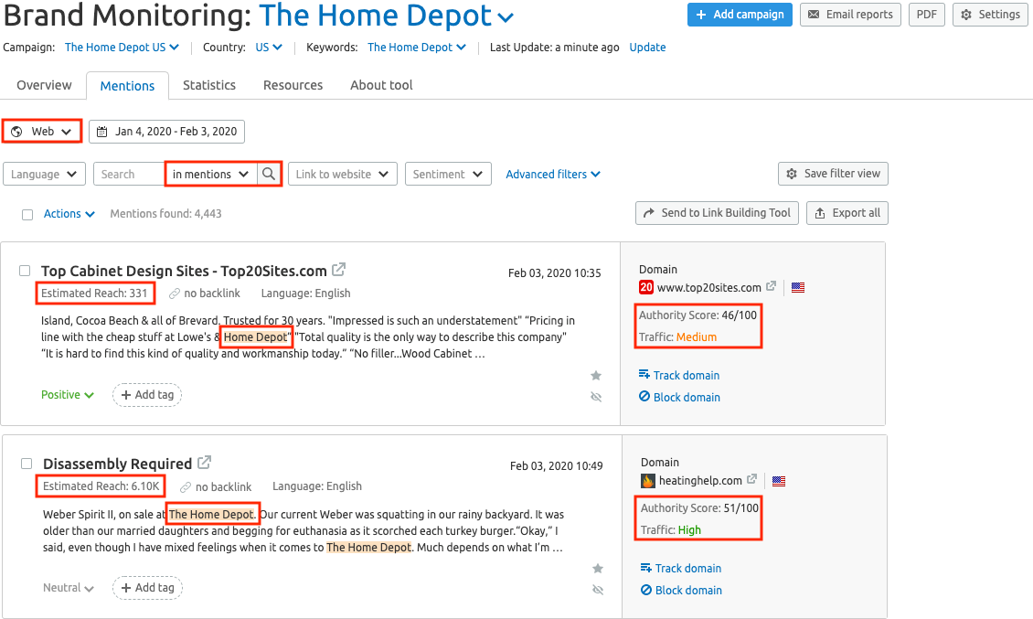Image resolution: width=1033 pixels, height=619 pixels.
Task: Click the heatinghelp.com domain link
Action: [x=700, y=481]
